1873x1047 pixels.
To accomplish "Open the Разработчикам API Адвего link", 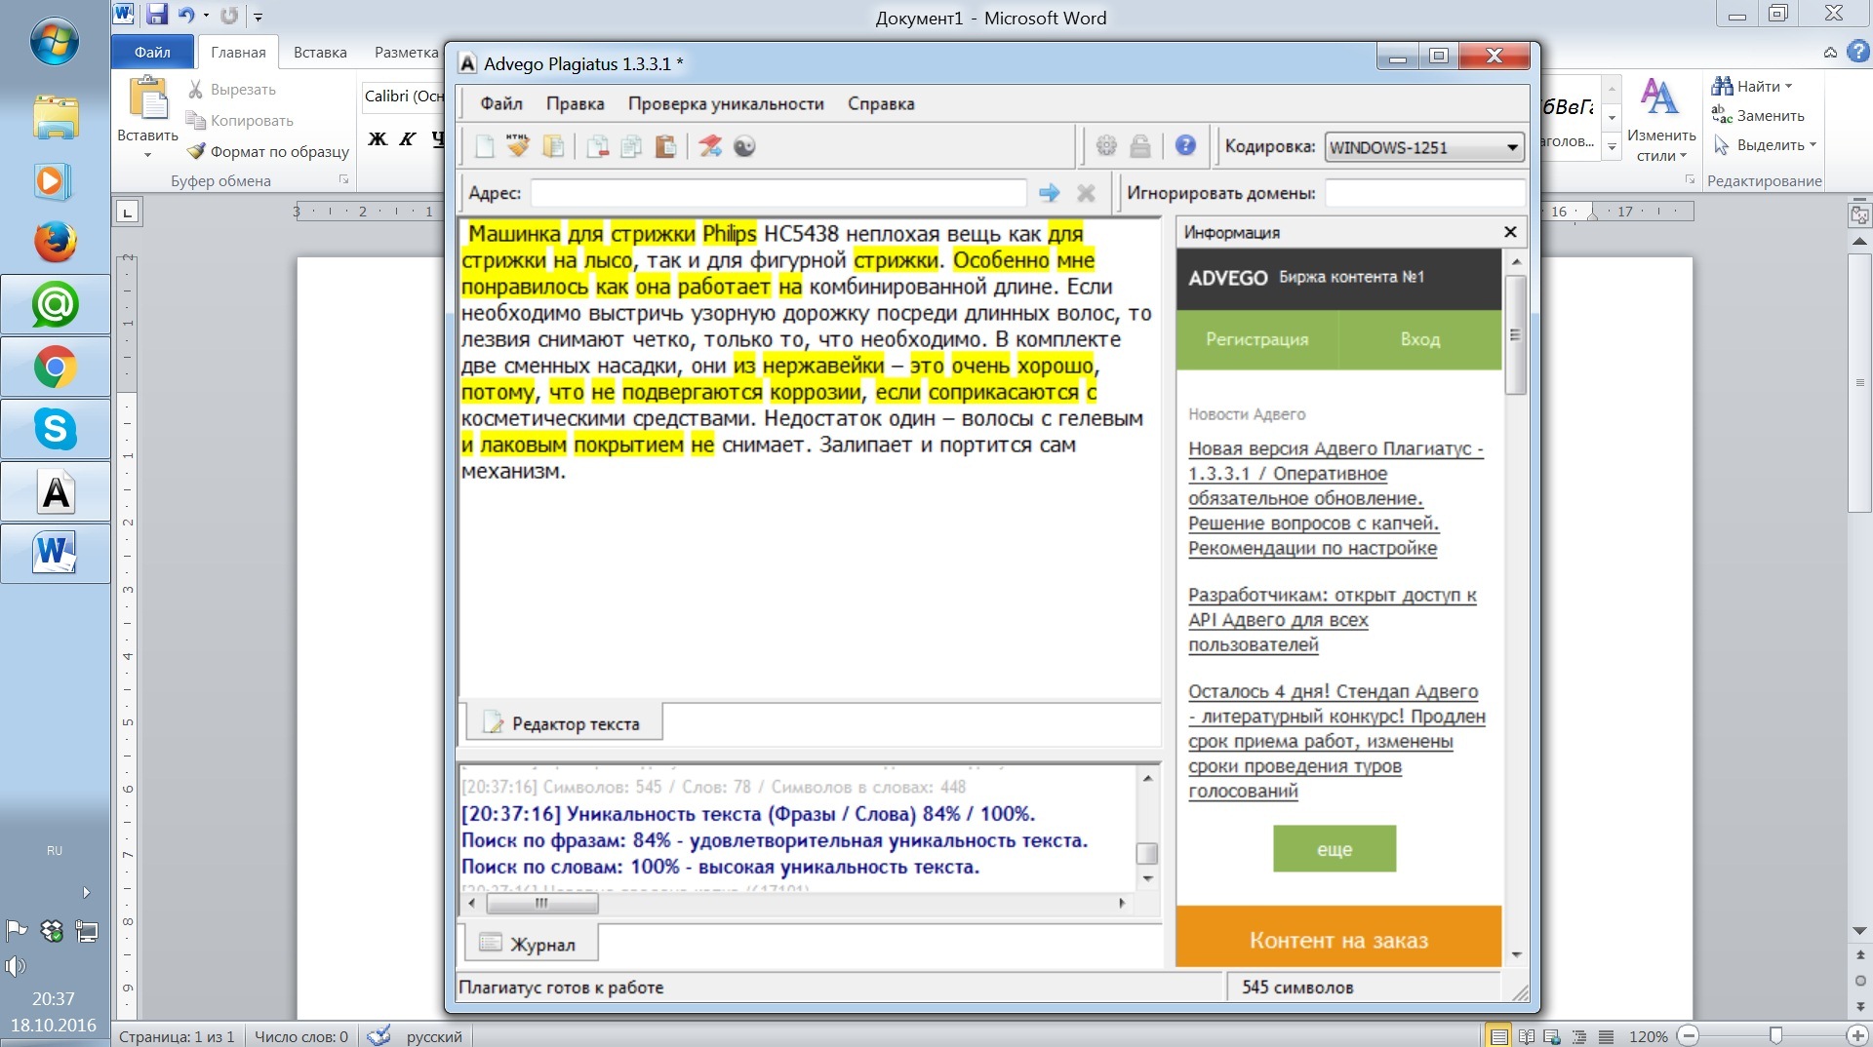I will coord(1333,620).
